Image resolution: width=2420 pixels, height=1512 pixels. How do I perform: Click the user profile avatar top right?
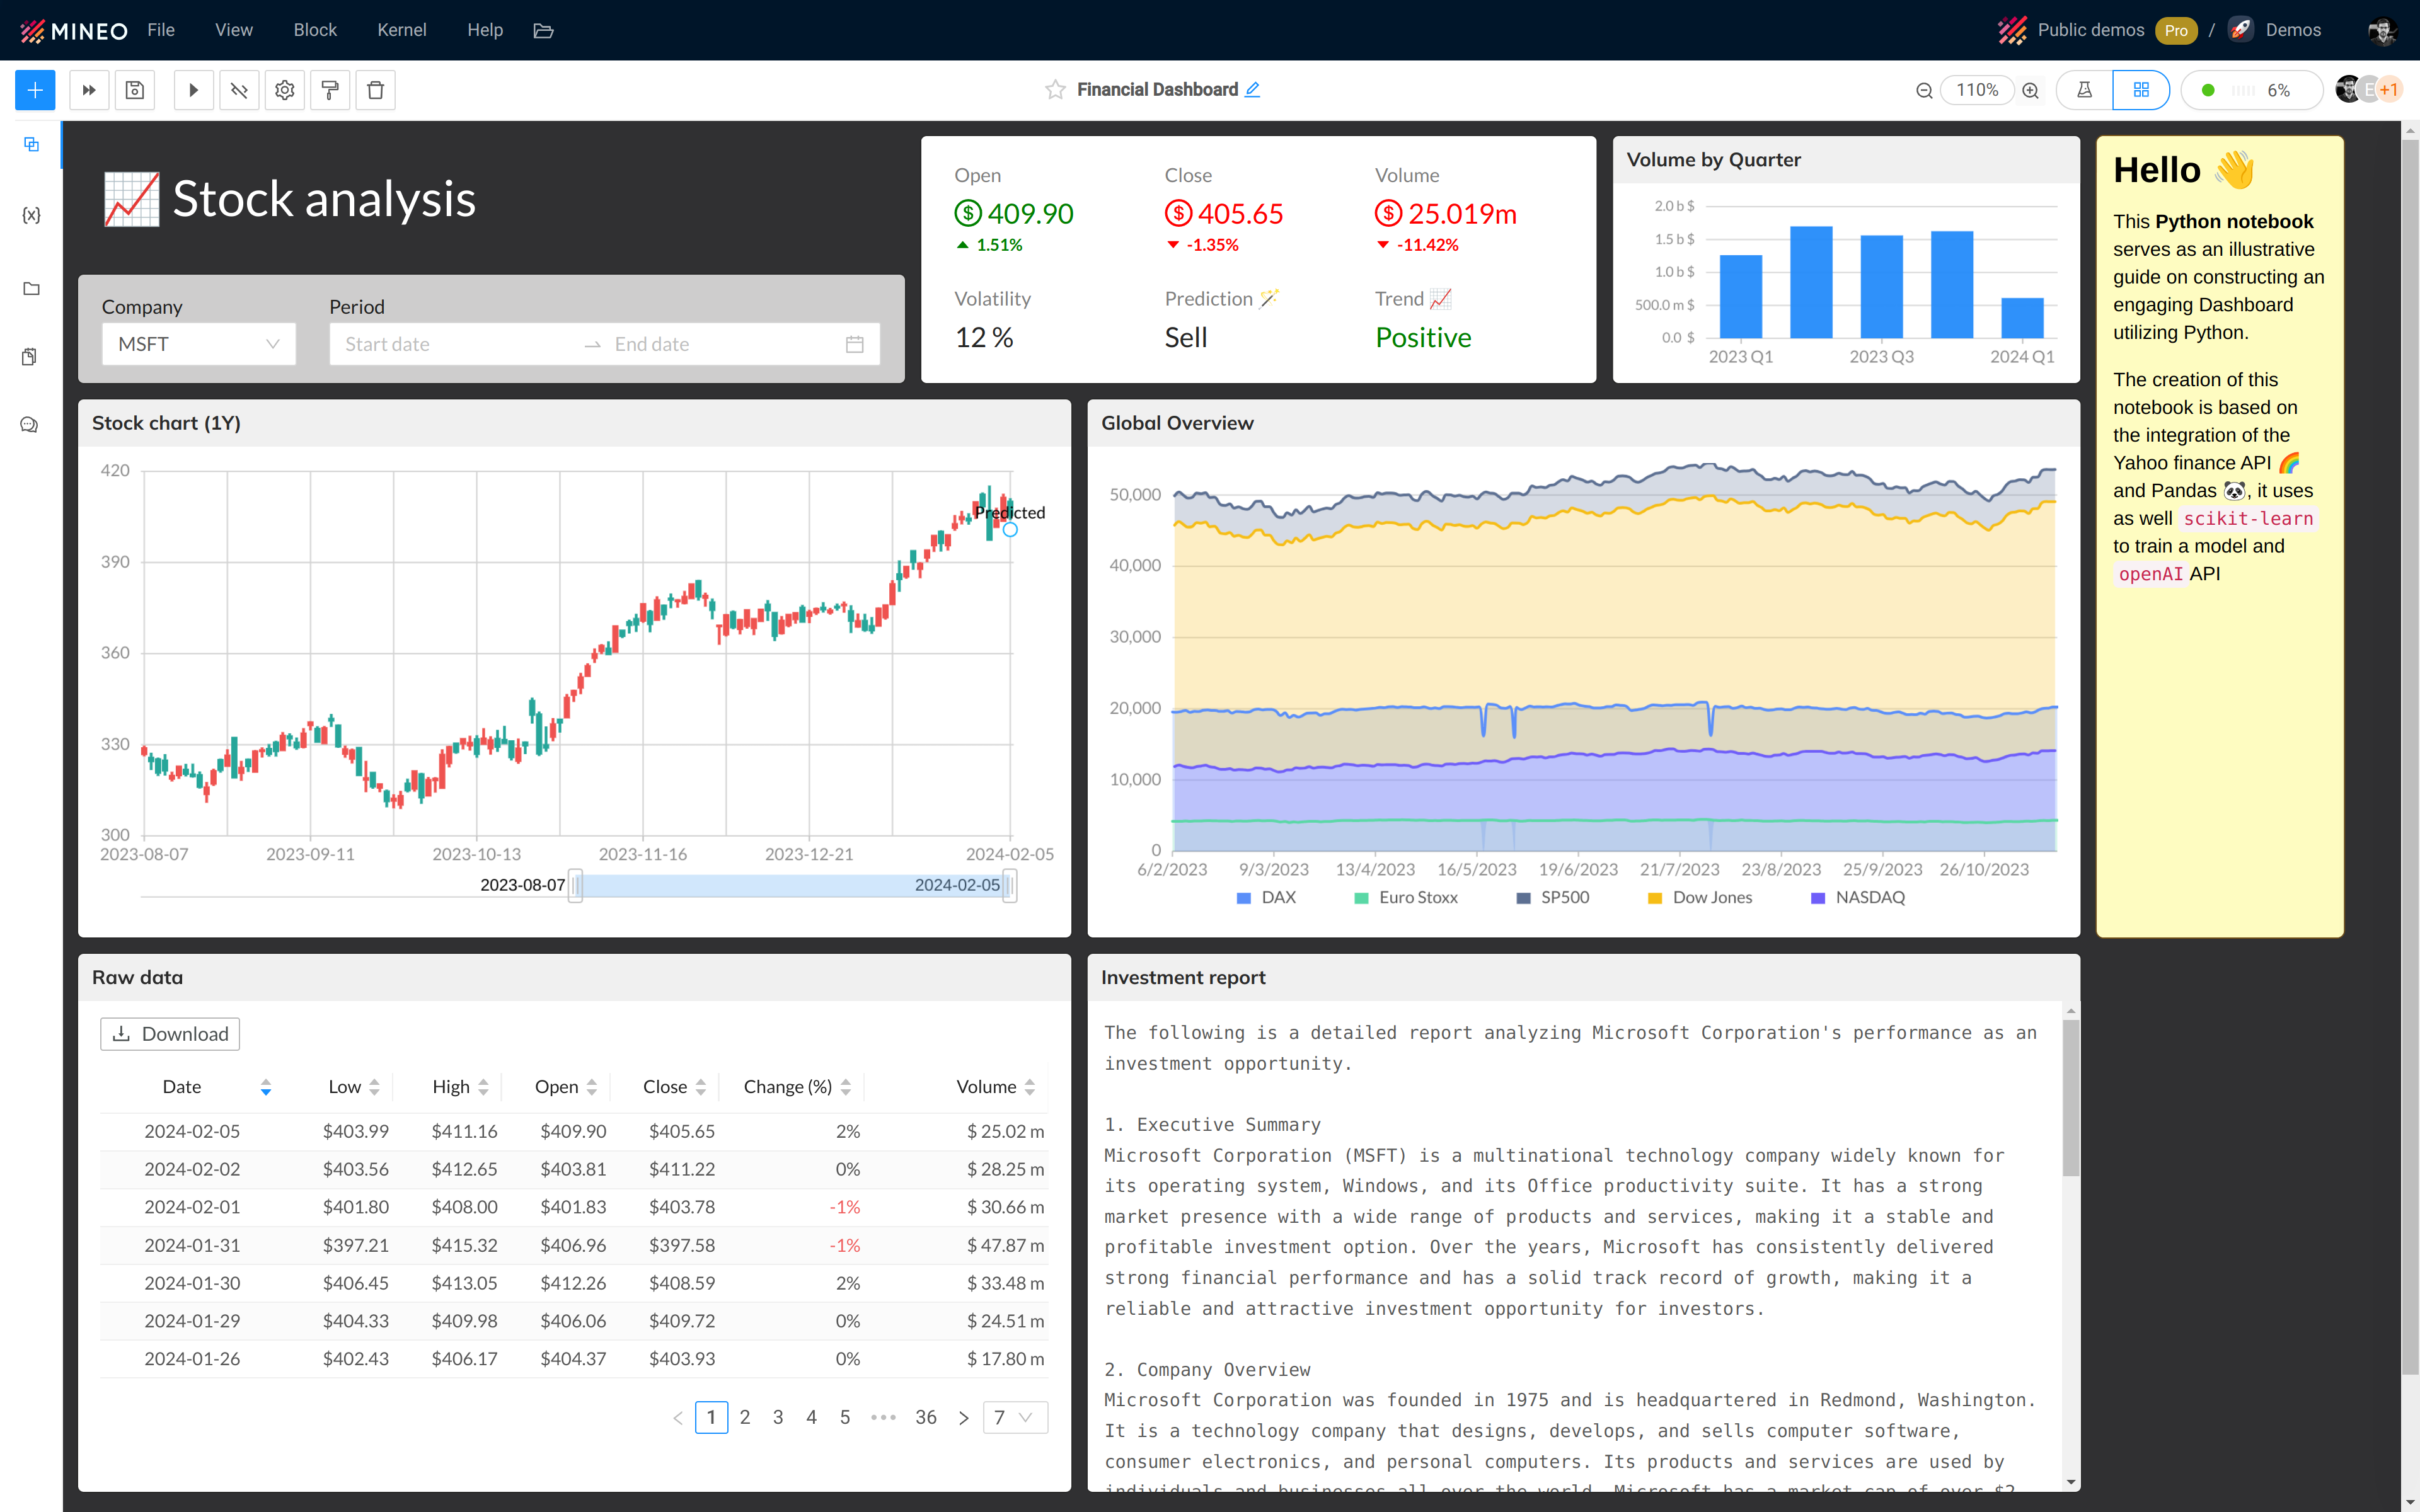tap(2382, 31)
